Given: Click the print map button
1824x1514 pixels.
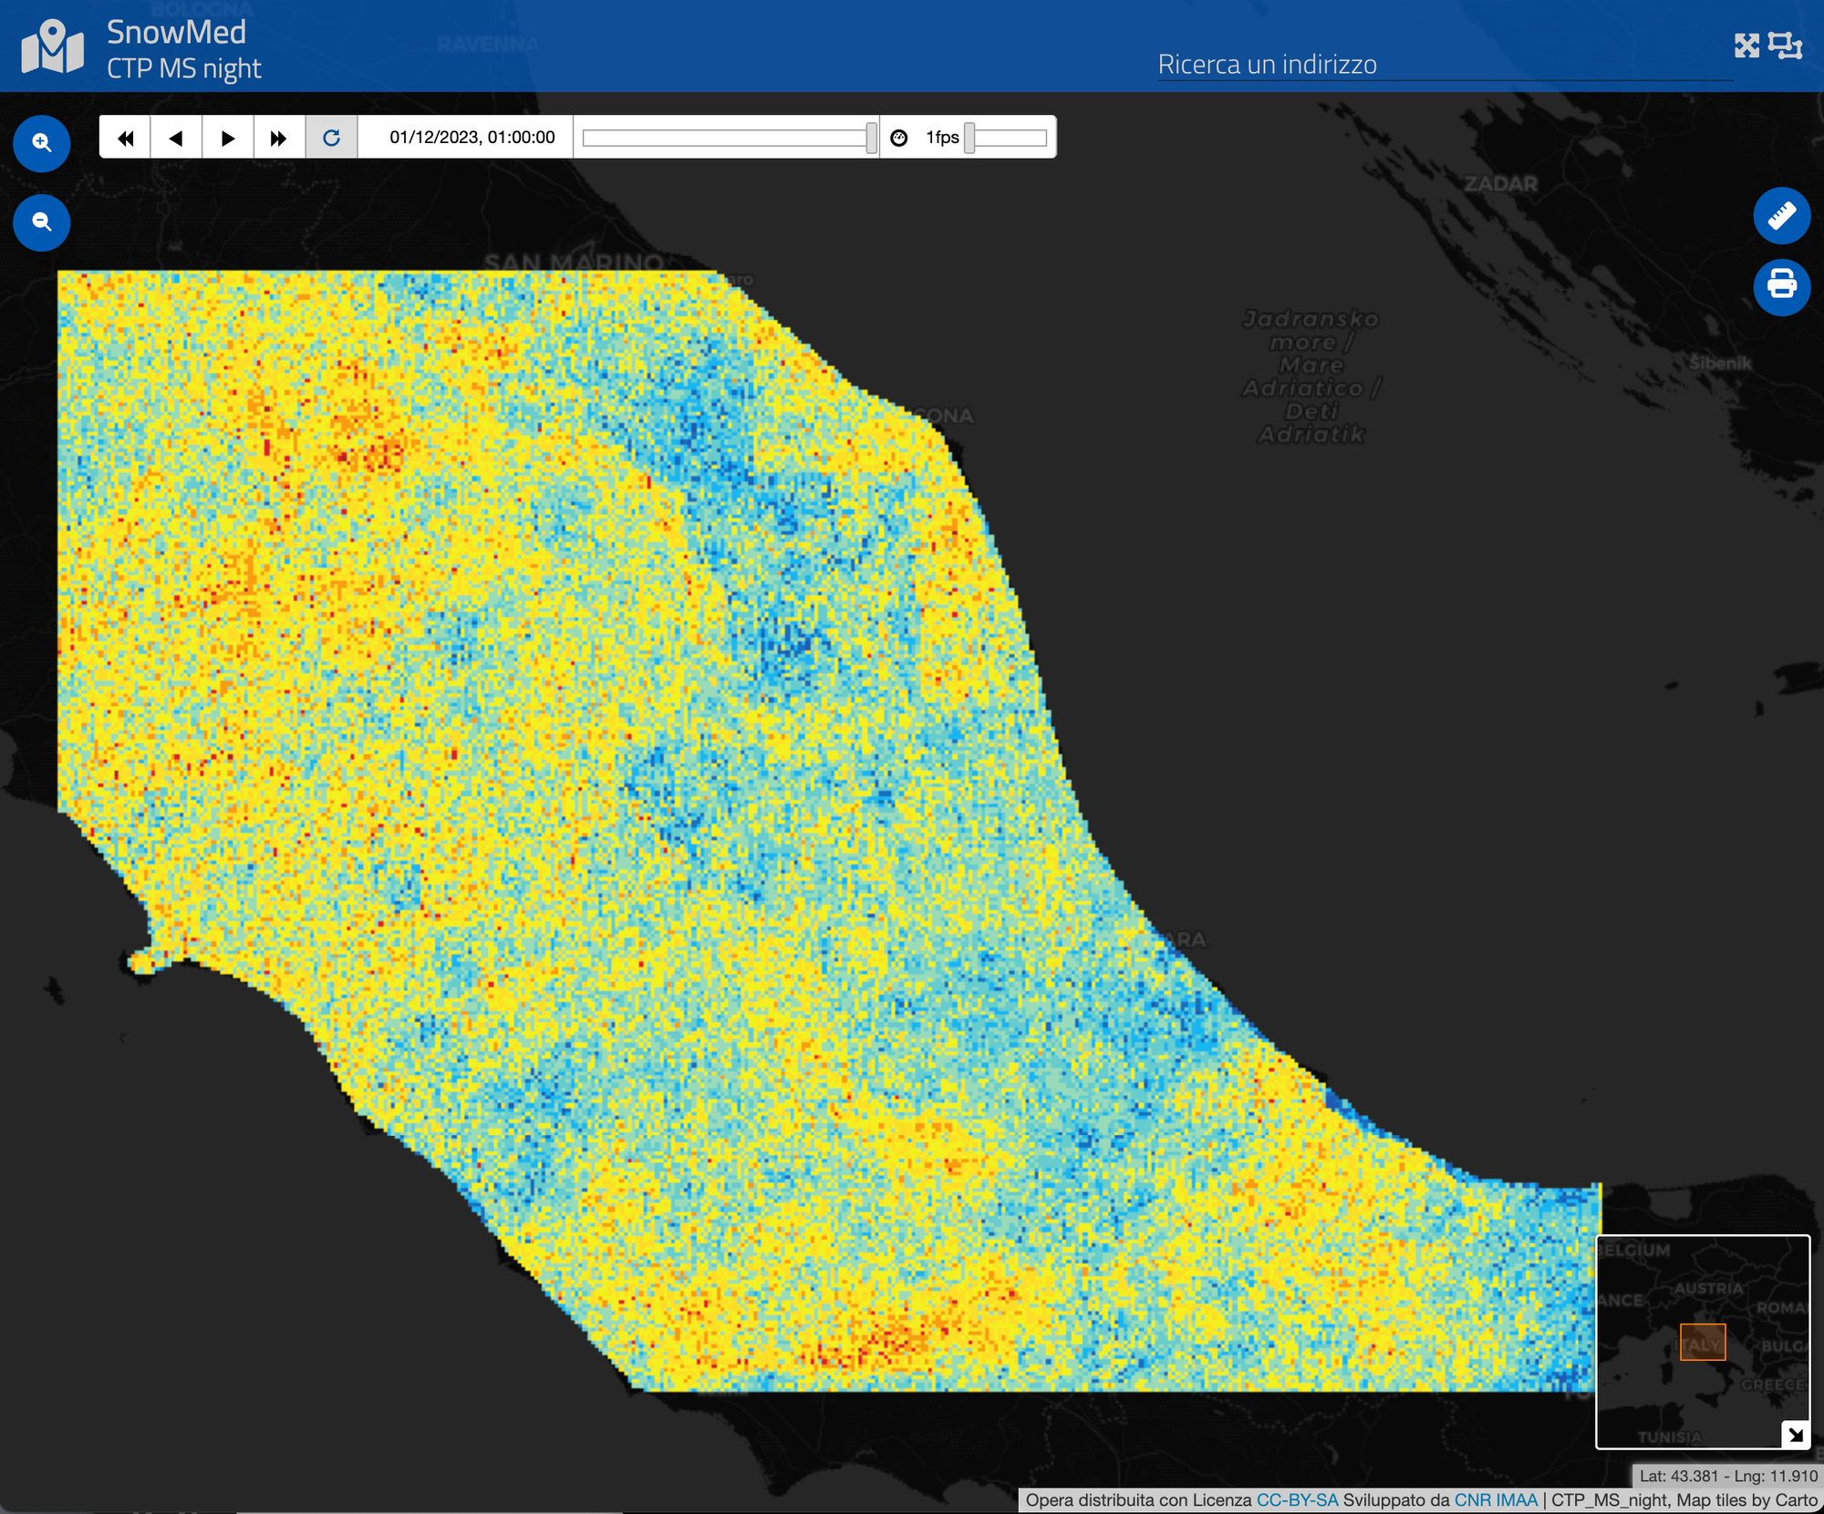Looking at the screenshot, I should (1781, 287).
